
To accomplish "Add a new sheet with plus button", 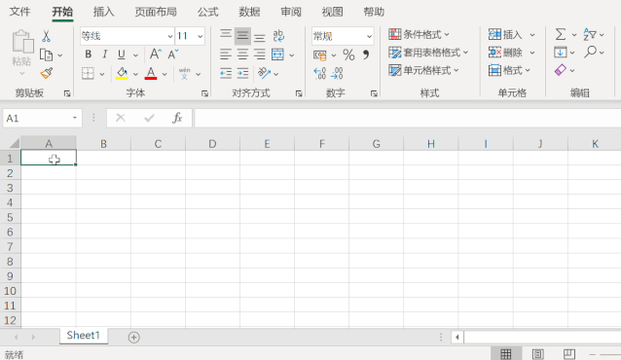I will coord(134,338).
